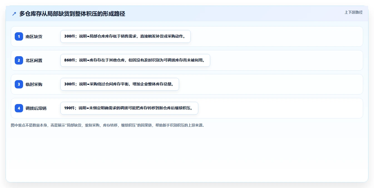Click the 860件 description box about 可调拨库存
Viewport: 374px width, 188px height.
[135, 60]
